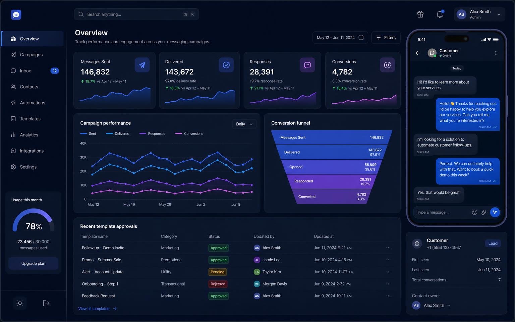Open the gift rewards icon
The width and height of the screenshot is (515, 322).
point(420,14)
